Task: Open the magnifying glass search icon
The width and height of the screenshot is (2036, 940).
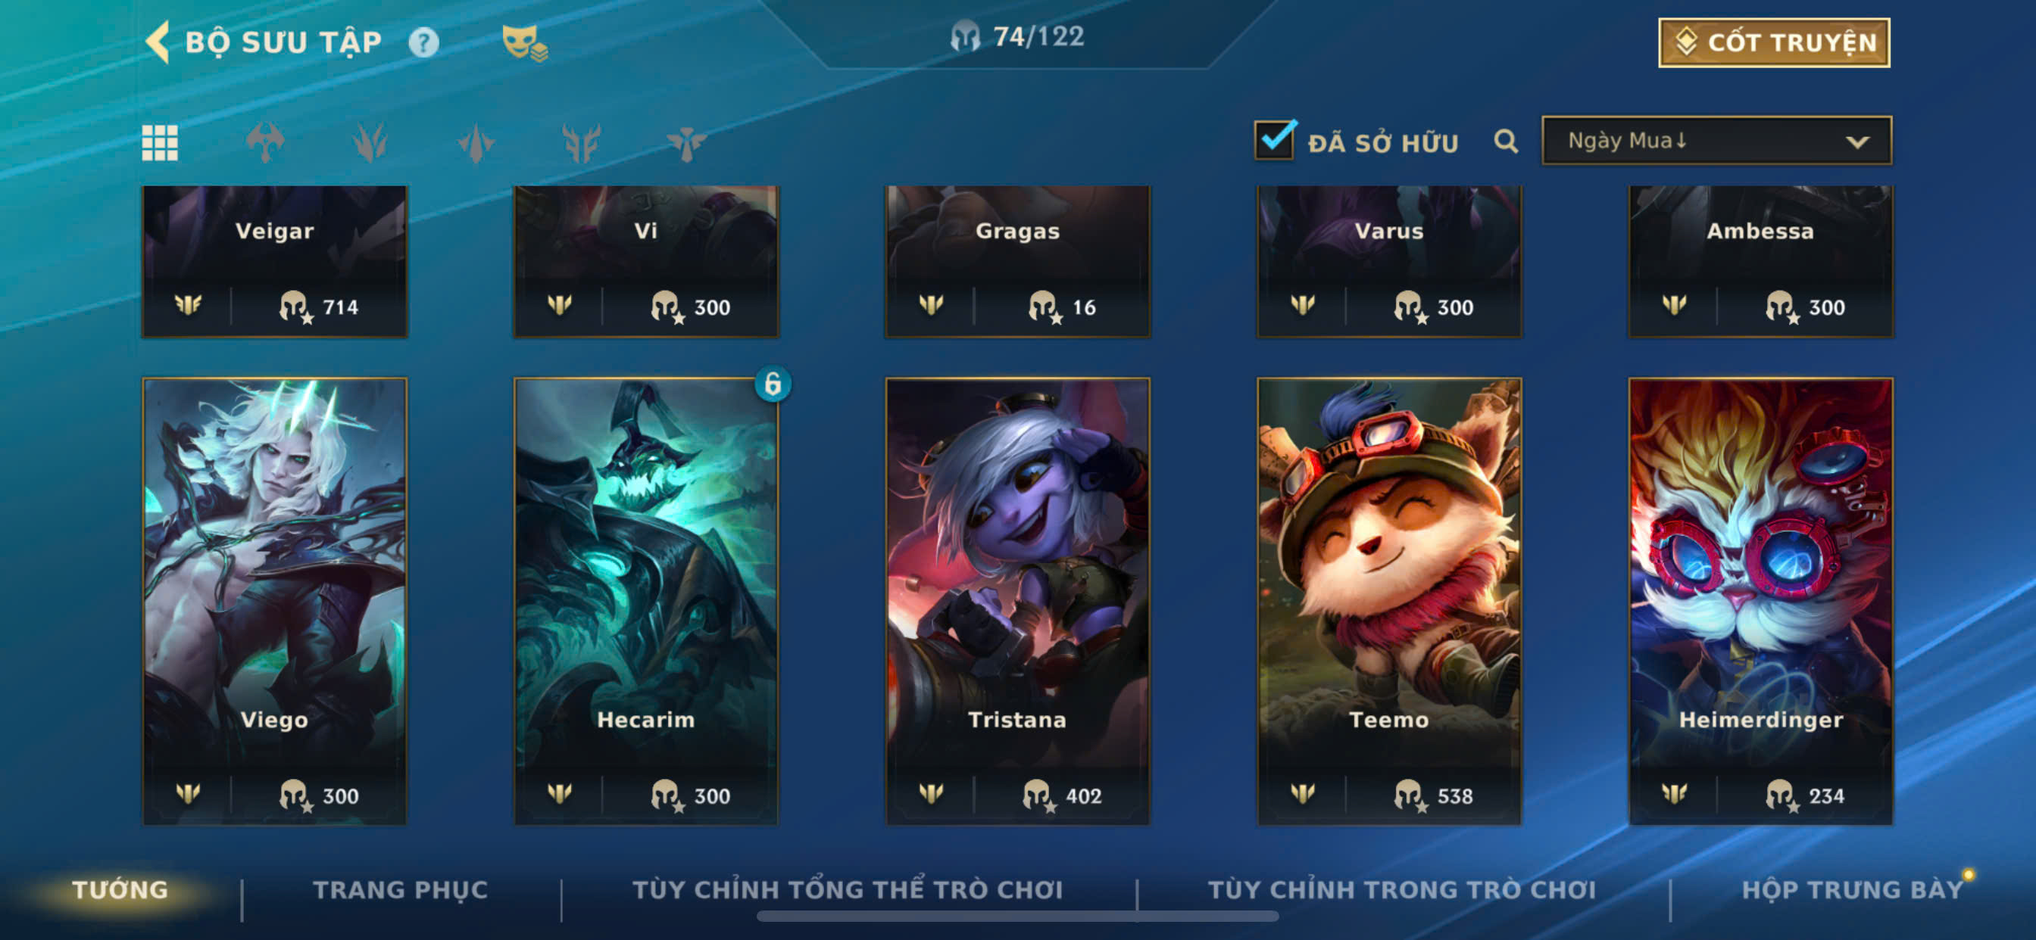Action: click(x=1506, y=142)
